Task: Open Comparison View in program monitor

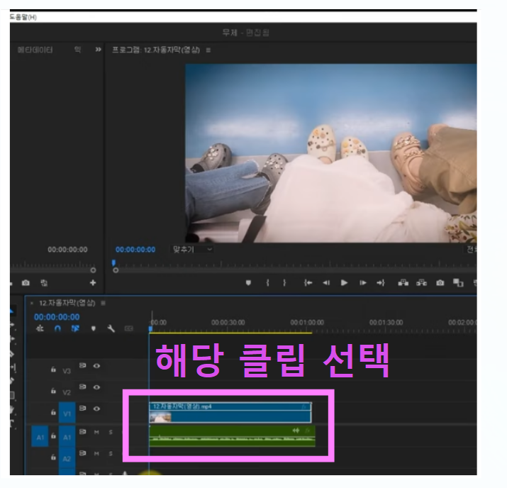Action: tap(458, 283)
